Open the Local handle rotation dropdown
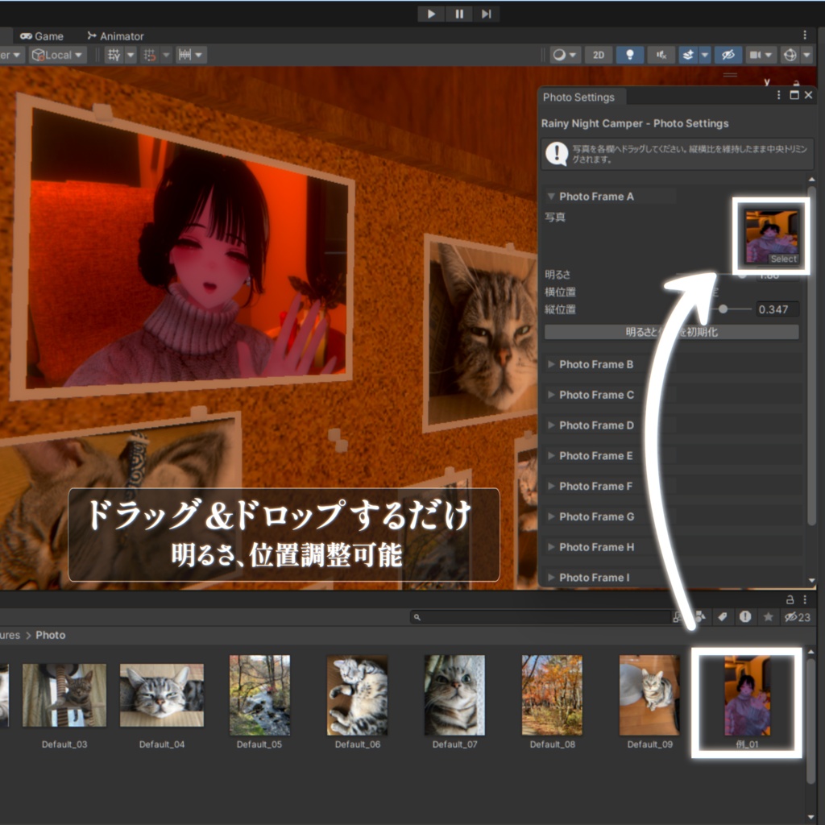825x825 pixels. 57,55
